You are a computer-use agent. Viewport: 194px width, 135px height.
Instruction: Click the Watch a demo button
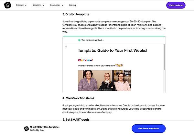point(176,5)
